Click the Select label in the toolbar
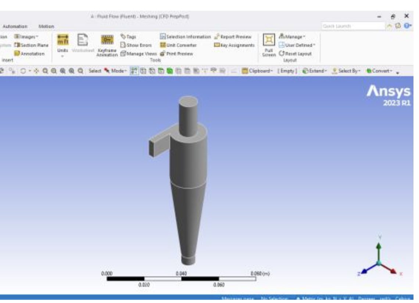Image resolution: width=419 pixels, height=303 pixels. (x=95, y=71)
